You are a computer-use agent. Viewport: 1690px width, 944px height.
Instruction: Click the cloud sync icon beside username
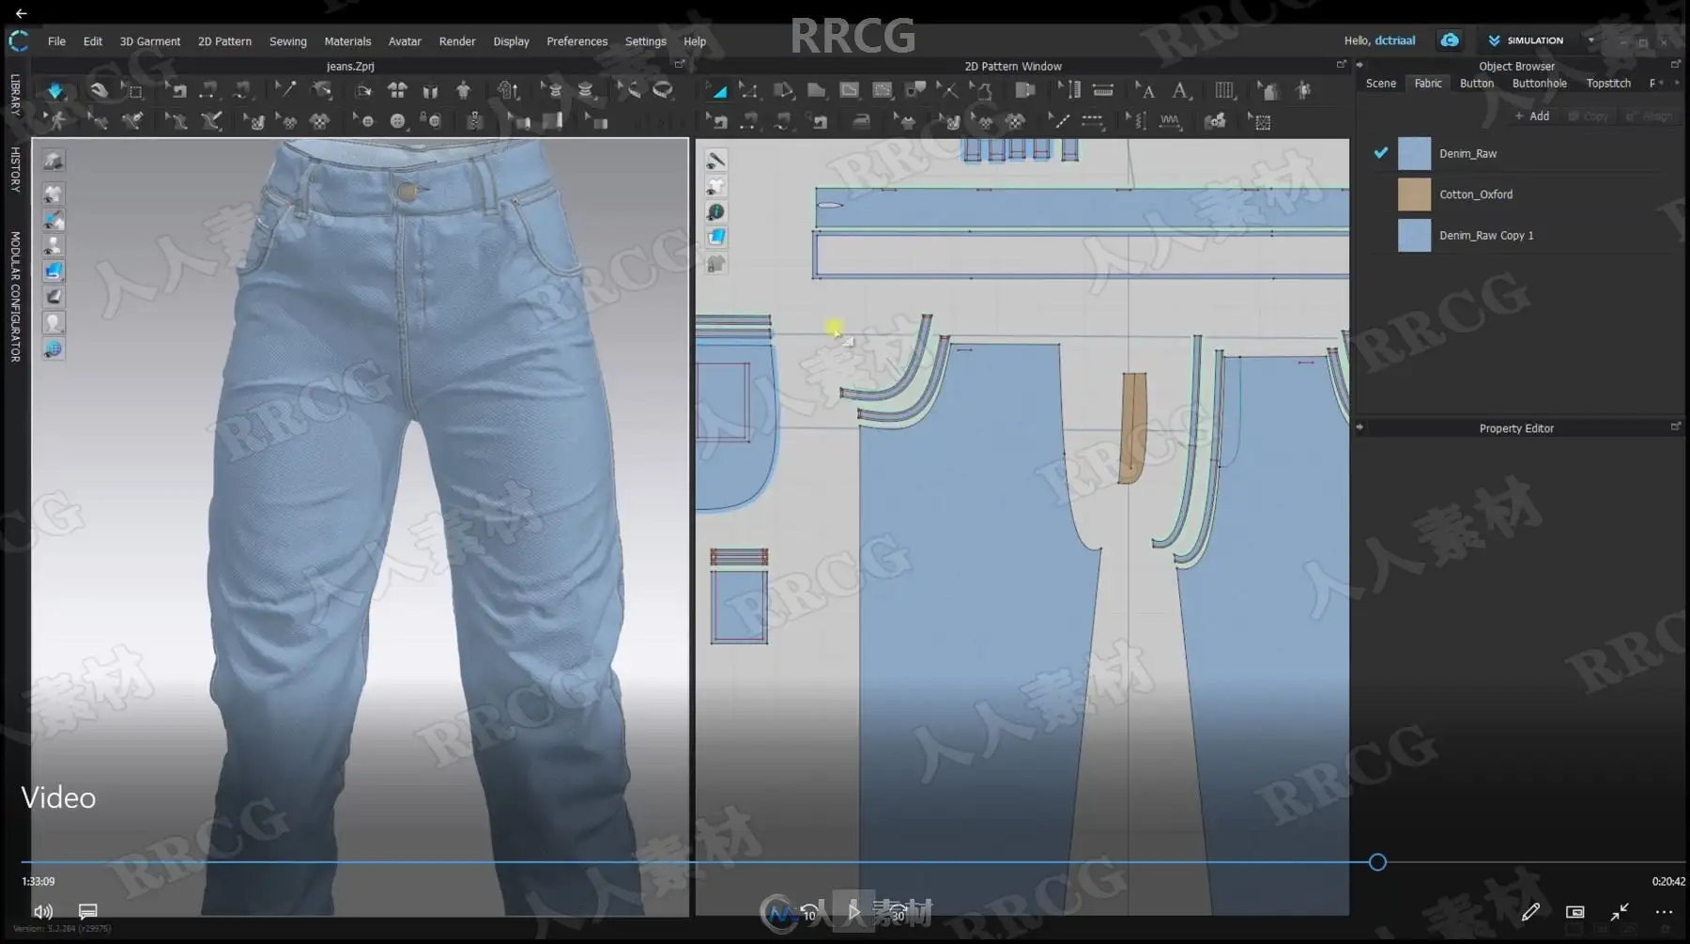click(1450, 39)
